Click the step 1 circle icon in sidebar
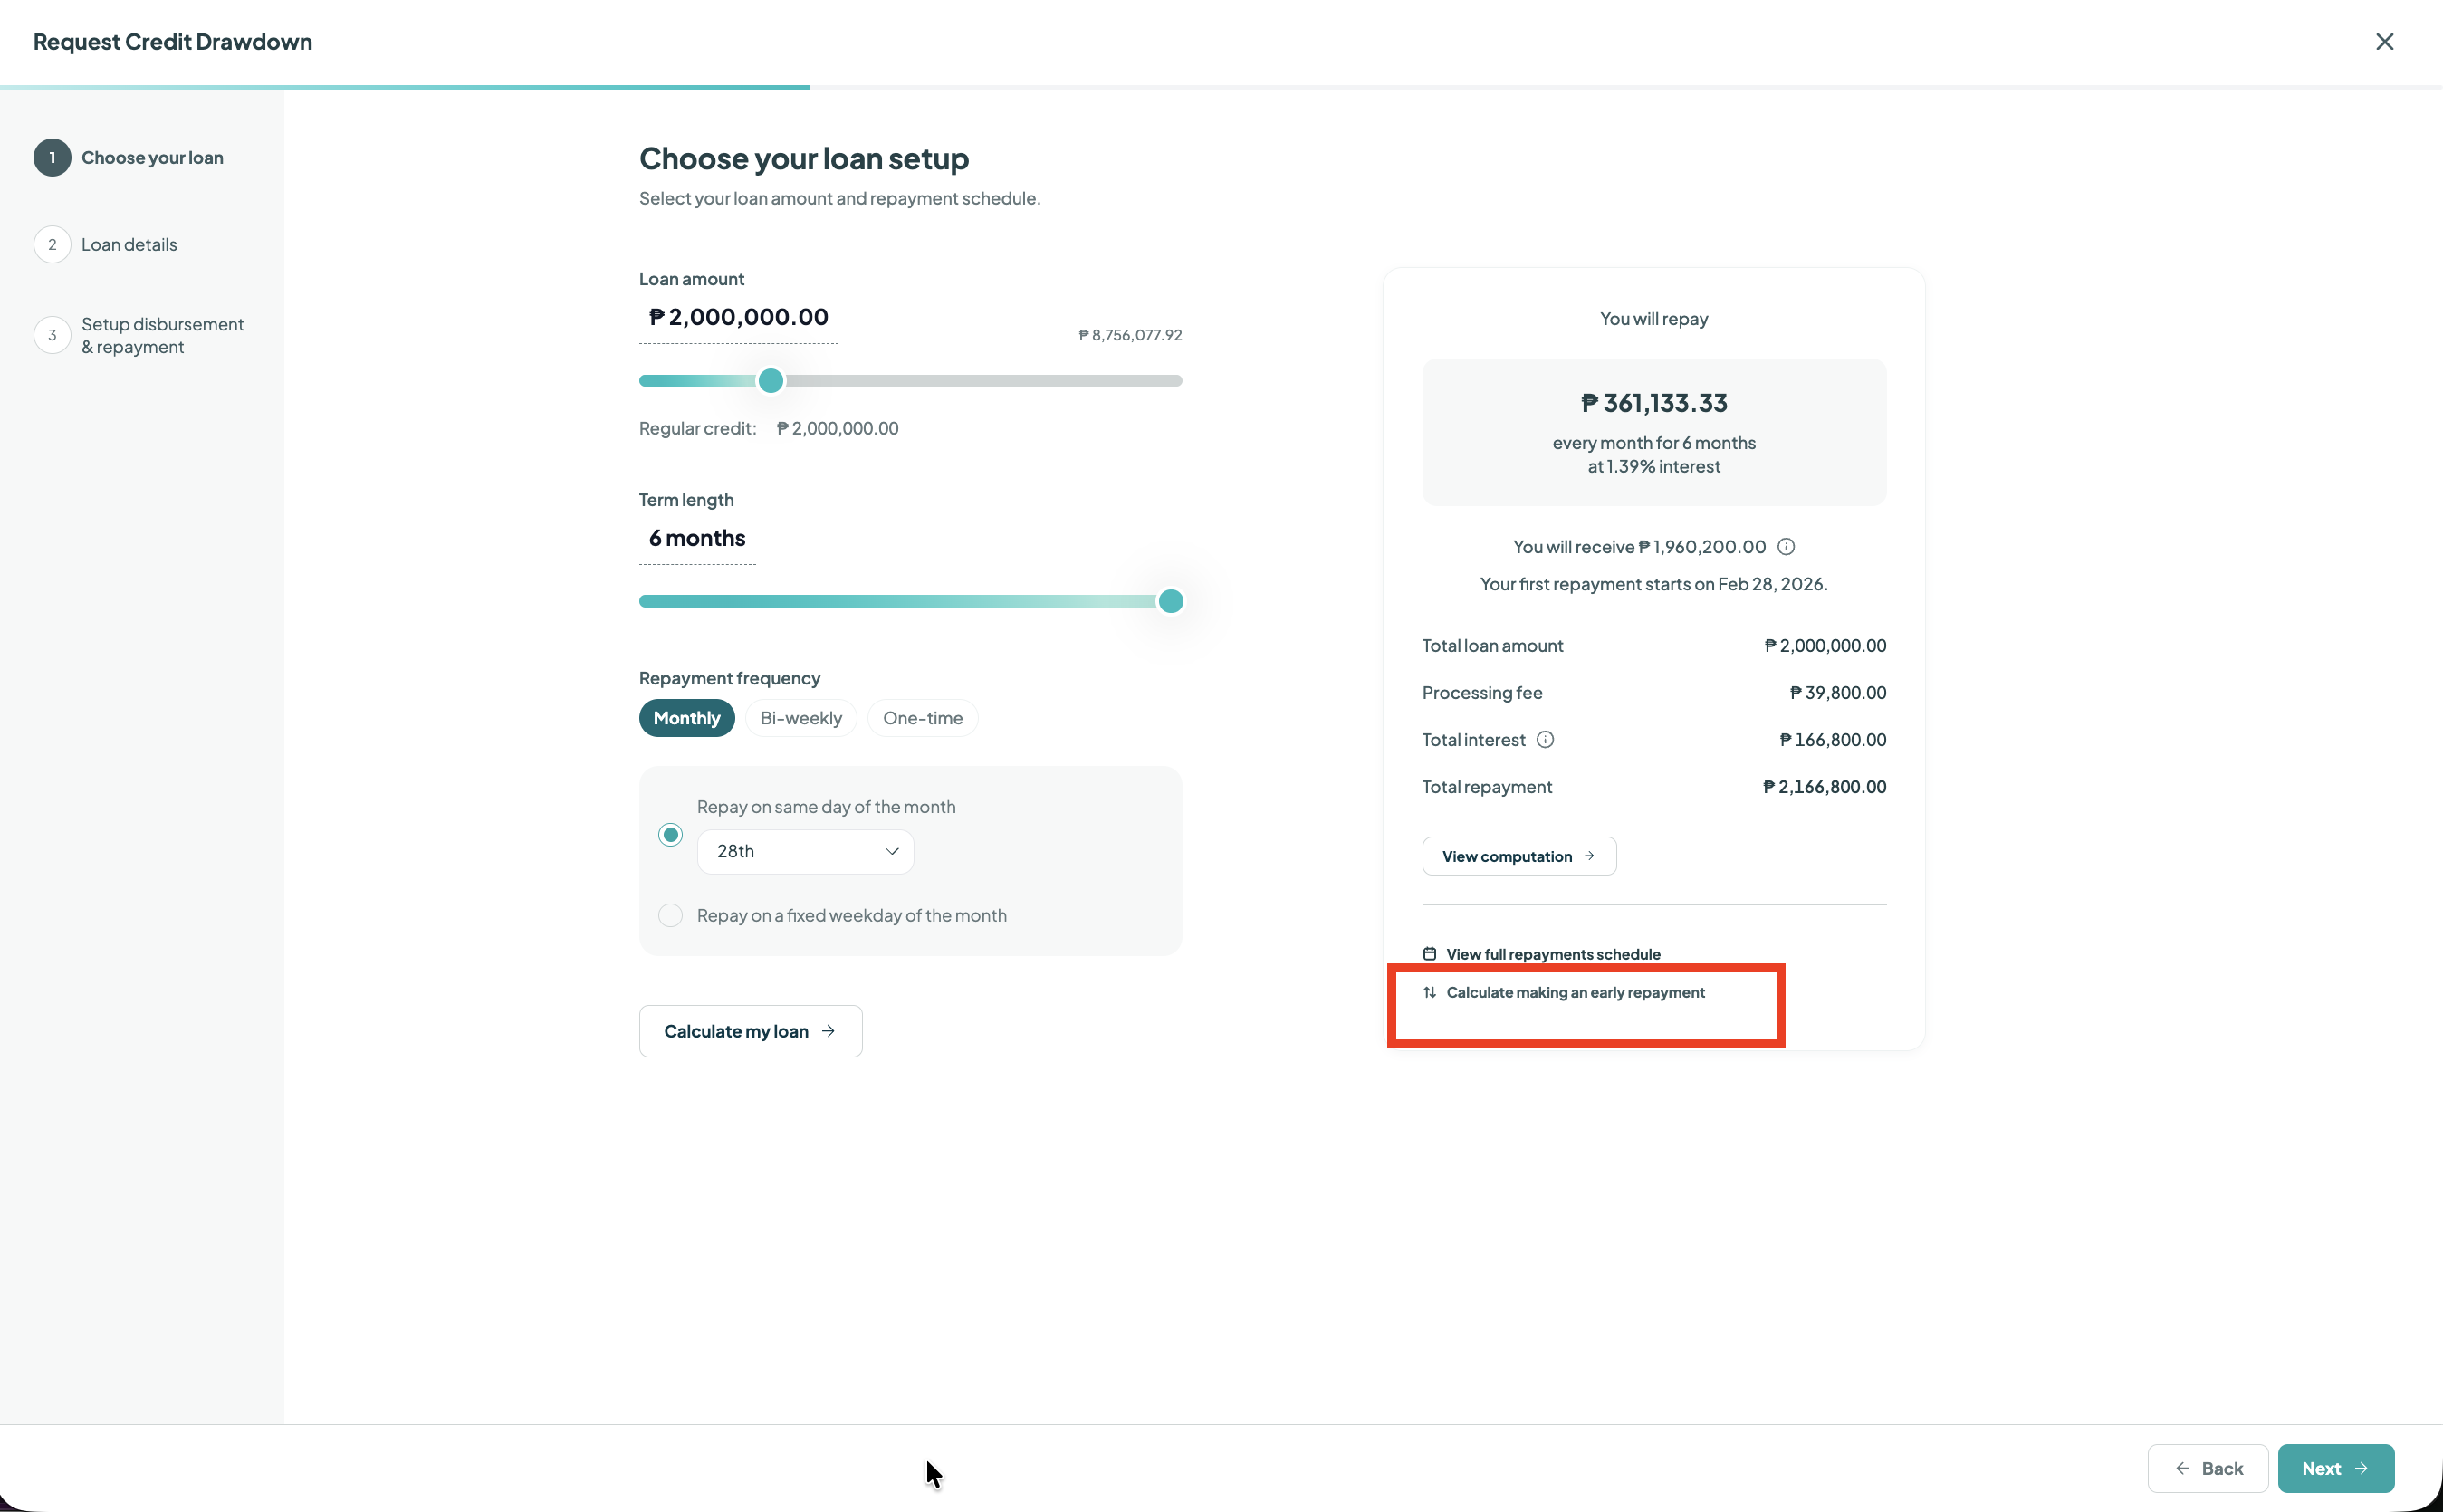 pyautogui.click(x=52, y=158)
